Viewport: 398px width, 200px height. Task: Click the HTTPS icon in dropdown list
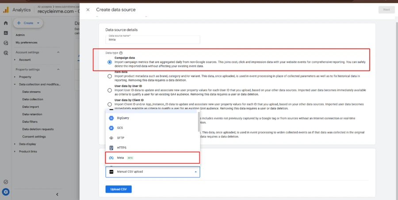[111, 148]
